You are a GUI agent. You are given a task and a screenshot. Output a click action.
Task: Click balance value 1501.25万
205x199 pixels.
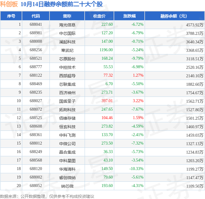click(x=195, y=118)
